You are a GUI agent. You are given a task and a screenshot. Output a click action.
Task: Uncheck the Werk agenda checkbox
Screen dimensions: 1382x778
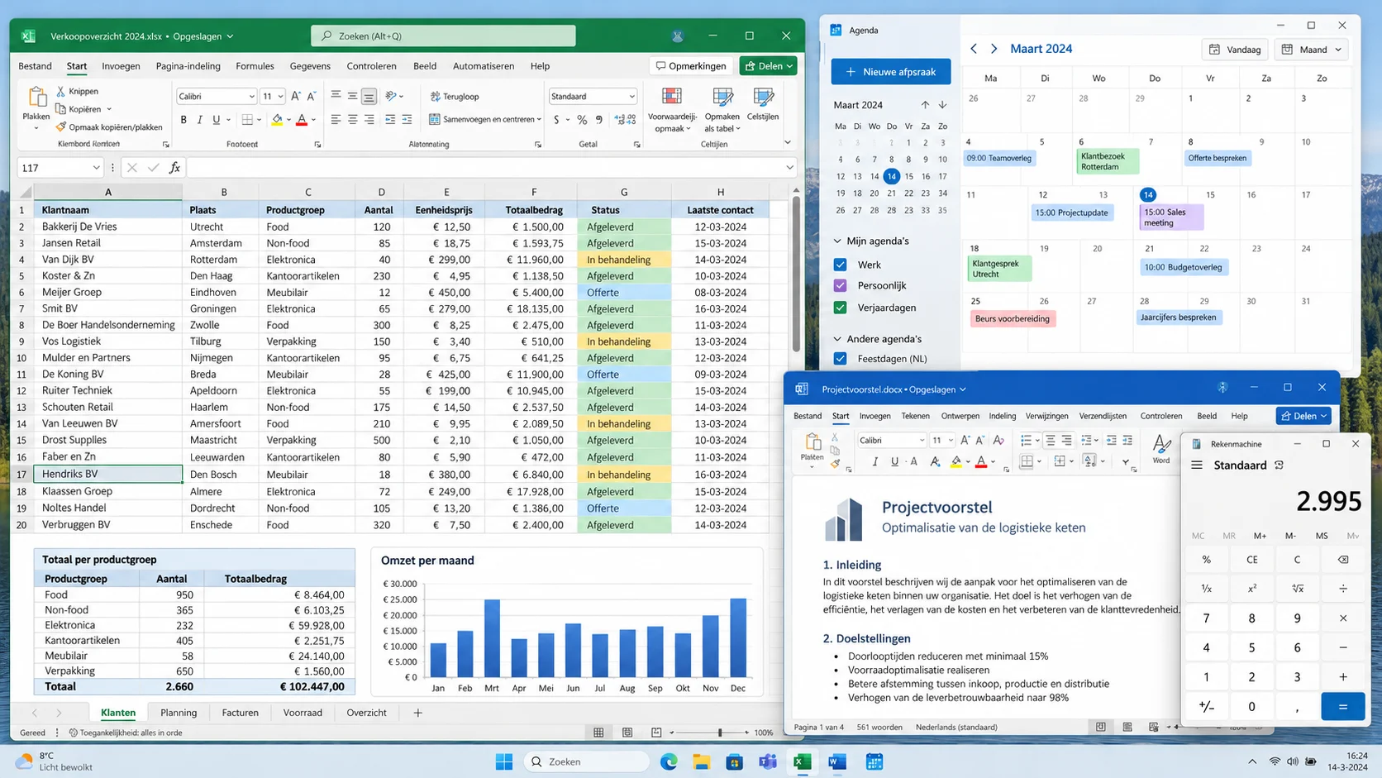tap(841, 265)
